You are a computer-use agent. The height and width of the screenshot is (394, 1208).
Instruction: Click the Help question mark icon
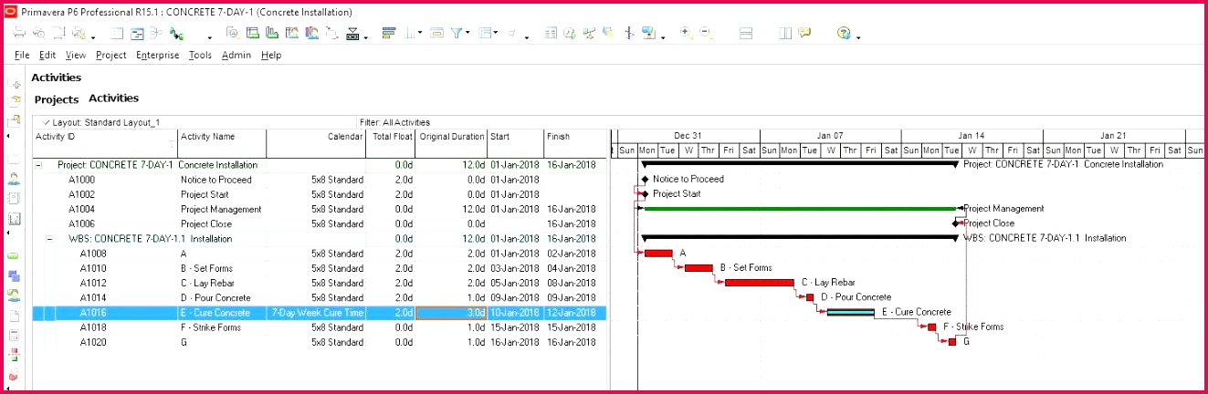pos(844,34)
